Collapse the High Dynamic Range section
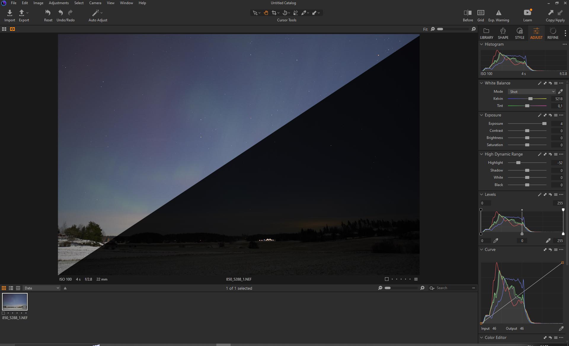The image size is (569, 346). (481, 154)
